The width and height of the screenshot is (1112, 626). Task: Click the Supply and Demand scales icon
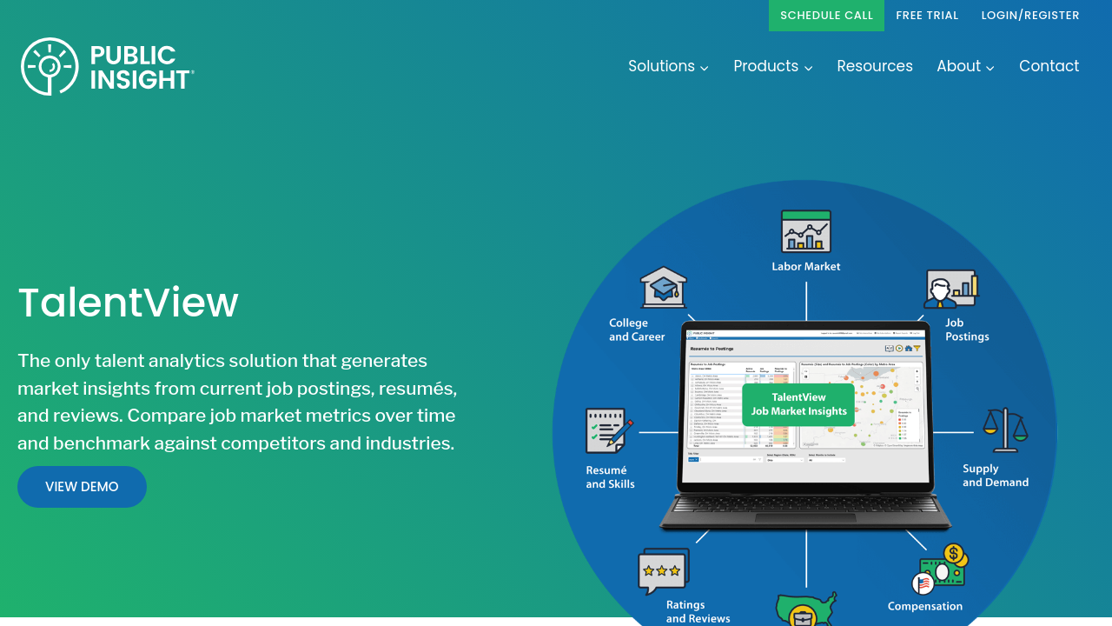pos(1005,430)
